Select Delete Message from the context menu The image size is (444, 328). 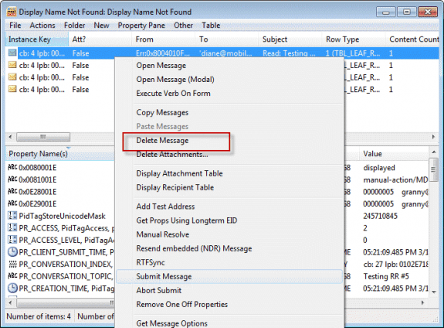pyautogui.click(x=162, y=141)
